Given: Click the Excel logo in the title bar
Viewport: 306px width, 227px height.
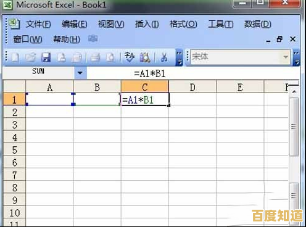Looking at the screenshot, I should (x=7, y=4).
